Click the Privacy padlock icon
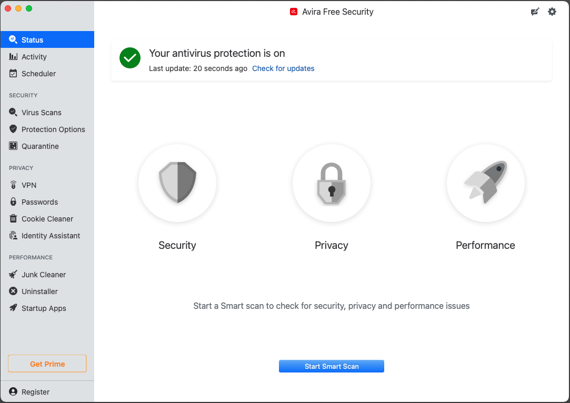Viewport: 570px width, 403px height. pos(331,183)
